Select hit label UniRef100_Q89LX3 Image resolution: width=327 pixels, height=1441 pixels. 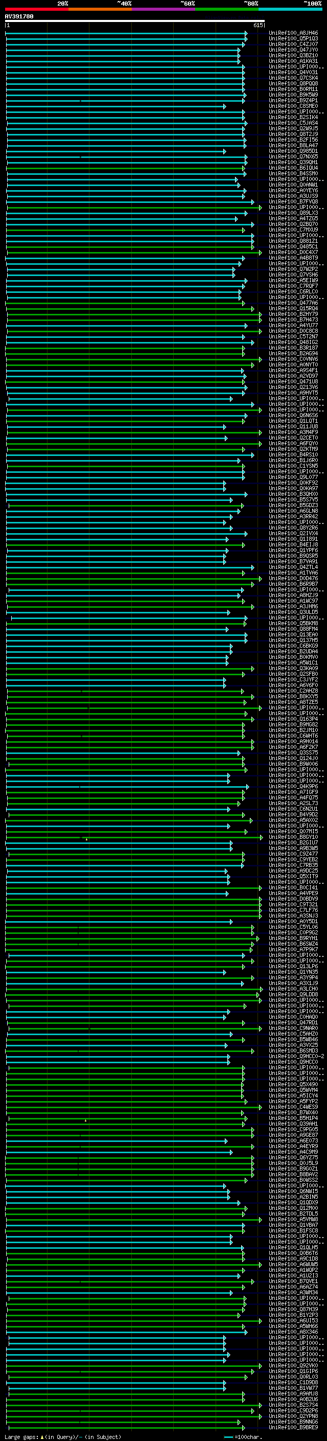[293, 213]
